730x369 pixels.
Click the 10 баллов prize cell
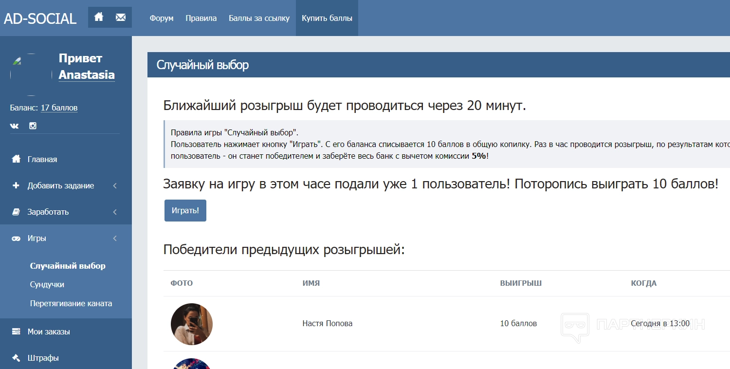pos(518,323)
